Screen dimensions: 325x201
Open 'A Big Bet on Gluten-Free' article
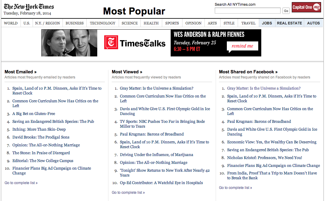coord(34,114)
